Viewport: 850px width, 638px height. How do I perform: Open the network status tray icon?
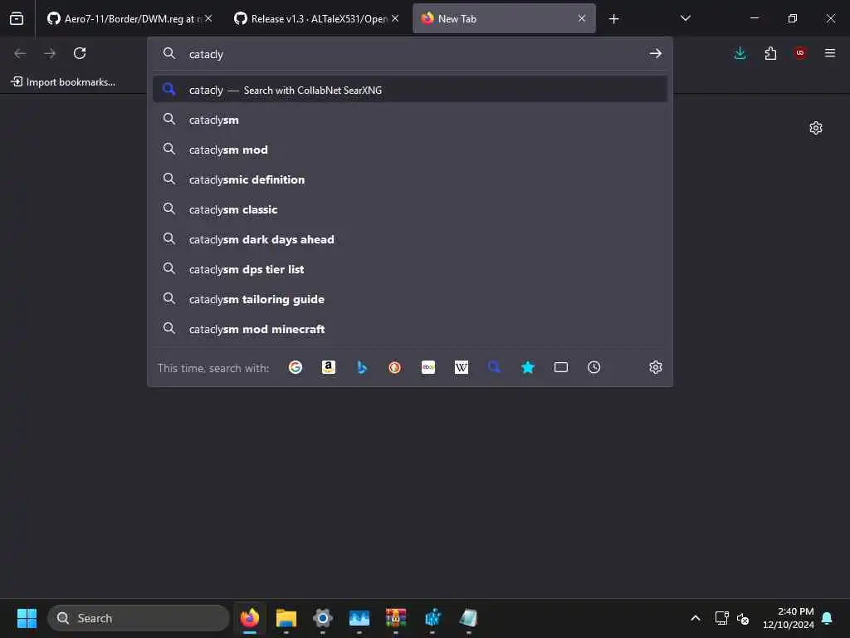point(721,618)
